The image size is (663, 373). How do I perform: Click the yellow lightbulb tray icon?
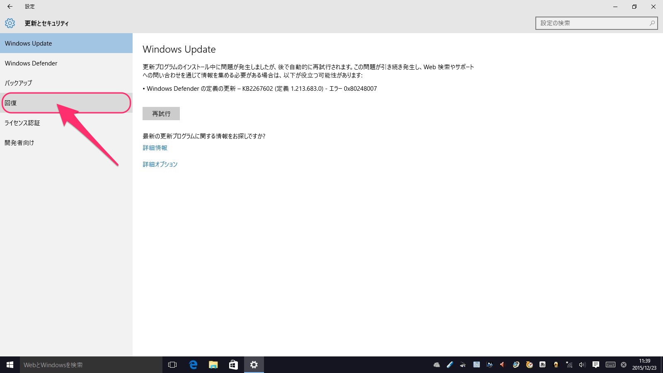coord(556,365)
